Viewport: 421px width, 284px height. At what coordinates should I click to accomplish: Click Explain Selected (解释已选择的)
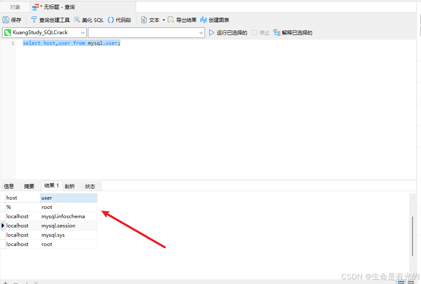[x=293, y=32]
